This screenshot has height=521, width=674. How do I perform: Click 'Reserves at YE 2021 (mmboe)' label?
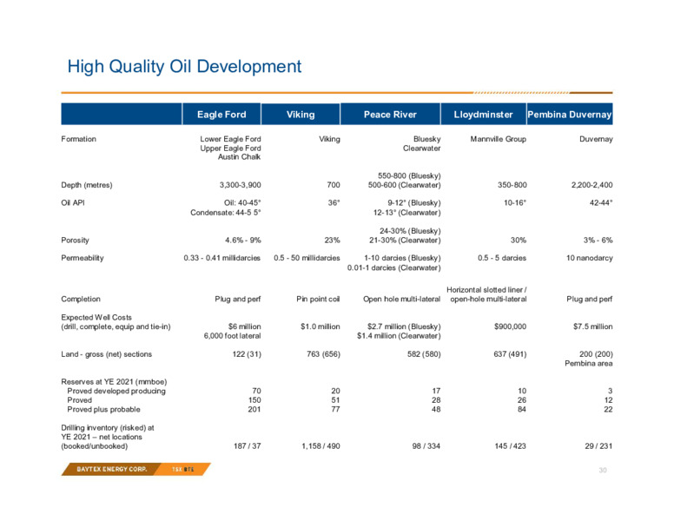[114, 382]
